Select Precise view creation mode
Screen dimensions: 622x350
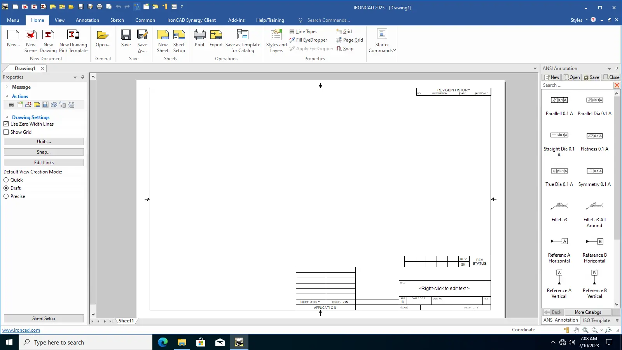pyautogui.click(x=6, y=196)
